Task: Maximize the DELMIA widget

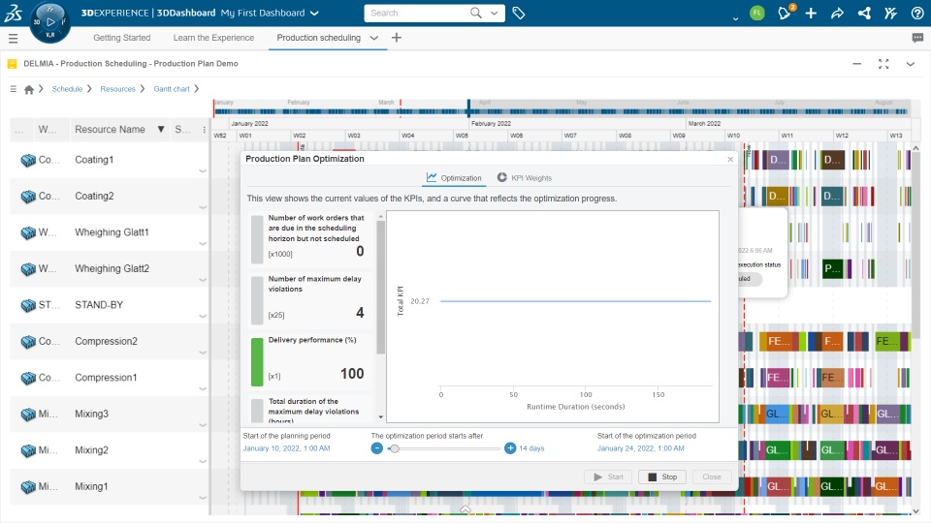Action: [883, 64]
